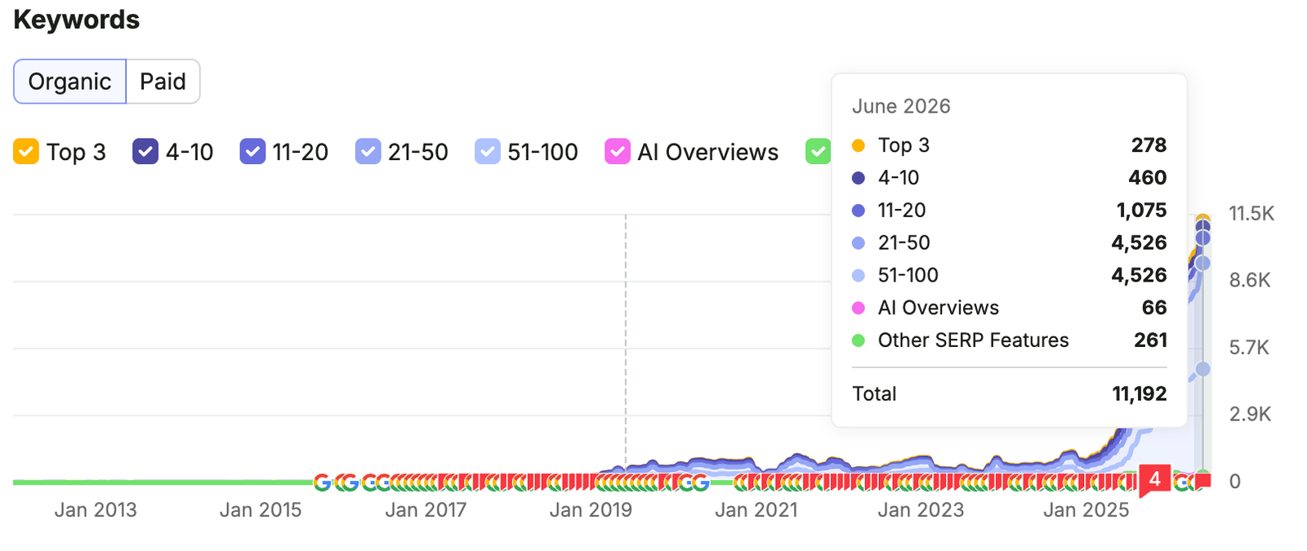
Task: Click the June 2026 tooltip date
Action: click(901, 106)
